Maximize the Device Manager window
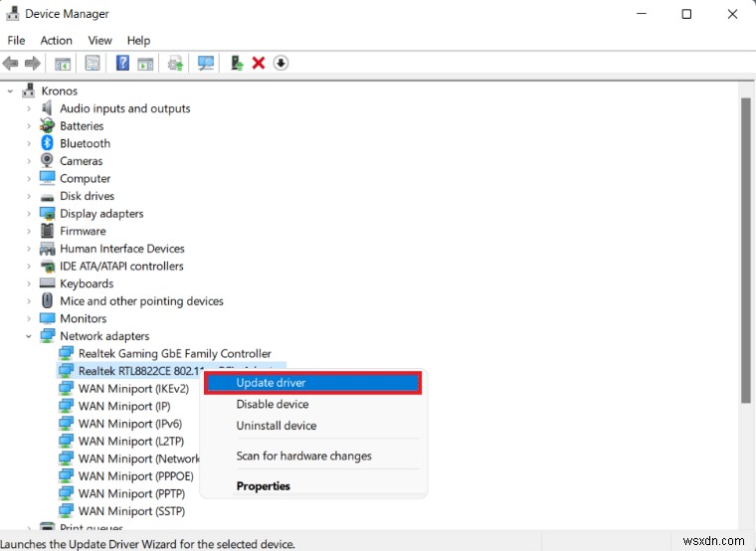Screen dimensions: 756x551 tap(686, 14)
